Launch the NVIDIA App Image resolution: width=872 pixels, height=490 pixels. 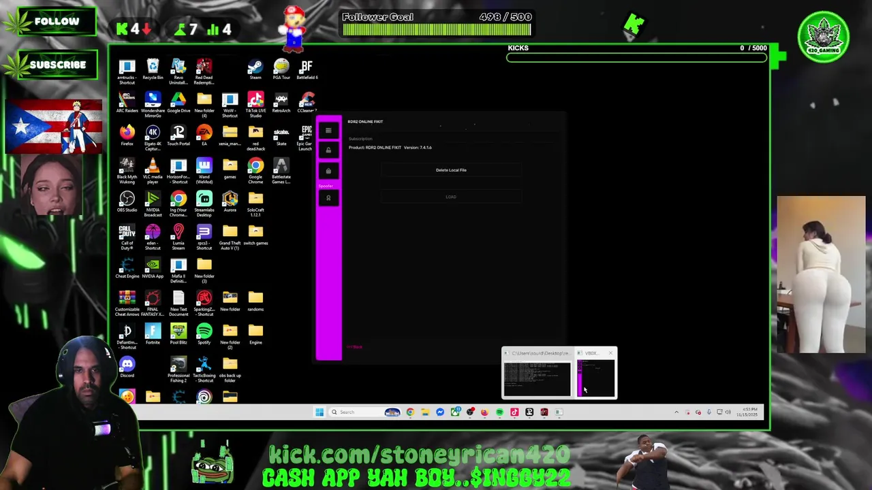tap(153, 269)
